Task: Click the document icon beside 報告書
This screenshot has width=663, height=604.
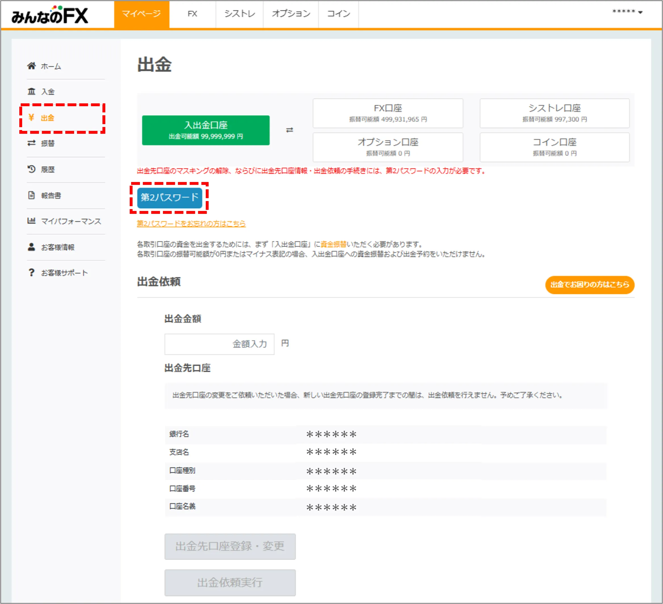Action: coord(31,195)
